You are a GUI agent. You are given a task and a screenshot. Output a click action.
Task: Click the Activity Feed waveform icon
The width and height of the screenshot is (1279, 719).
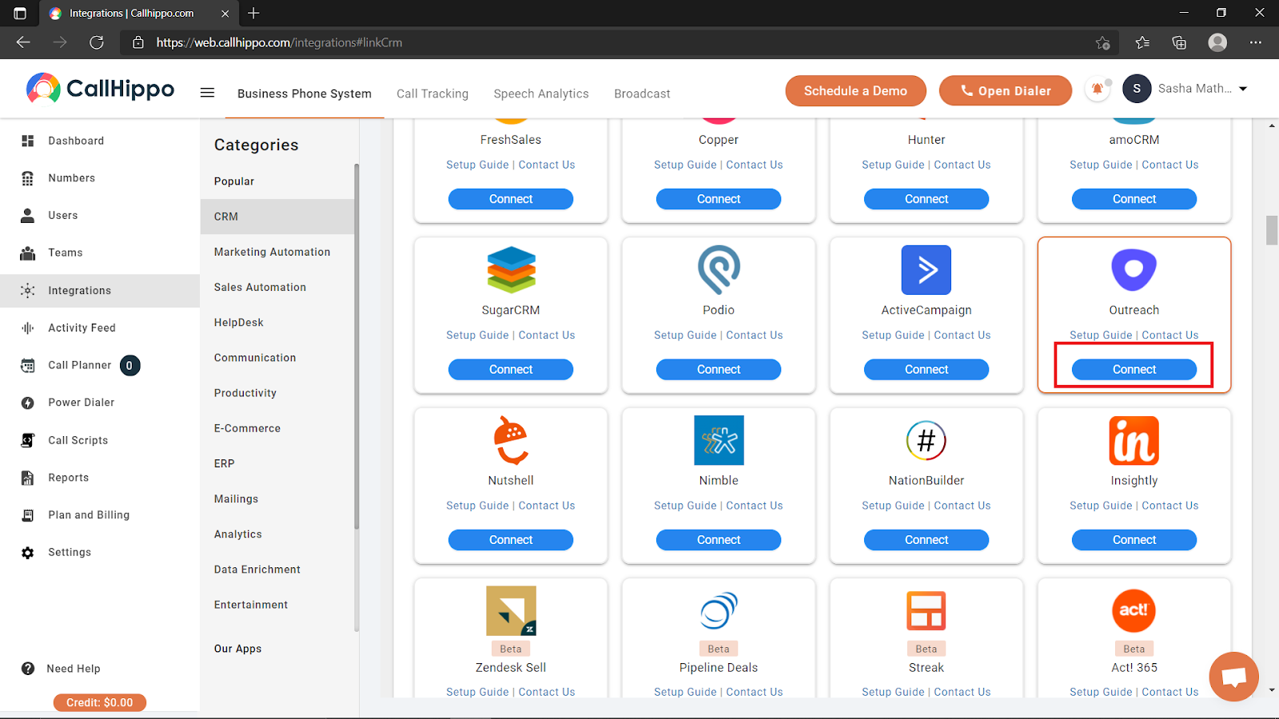pyautogui.click(x=28, y=328)
